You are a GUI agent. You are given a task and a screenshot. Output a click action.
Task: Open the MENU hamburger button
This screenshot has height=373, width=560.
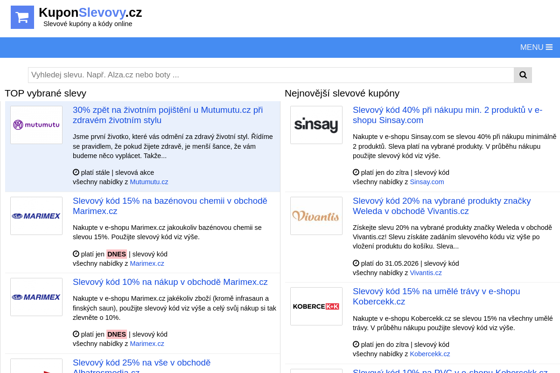click(536, 47)
